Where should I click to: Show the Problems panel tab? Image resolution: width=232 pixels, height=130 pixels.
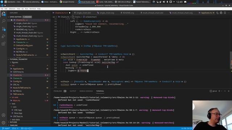coord(58,91)
